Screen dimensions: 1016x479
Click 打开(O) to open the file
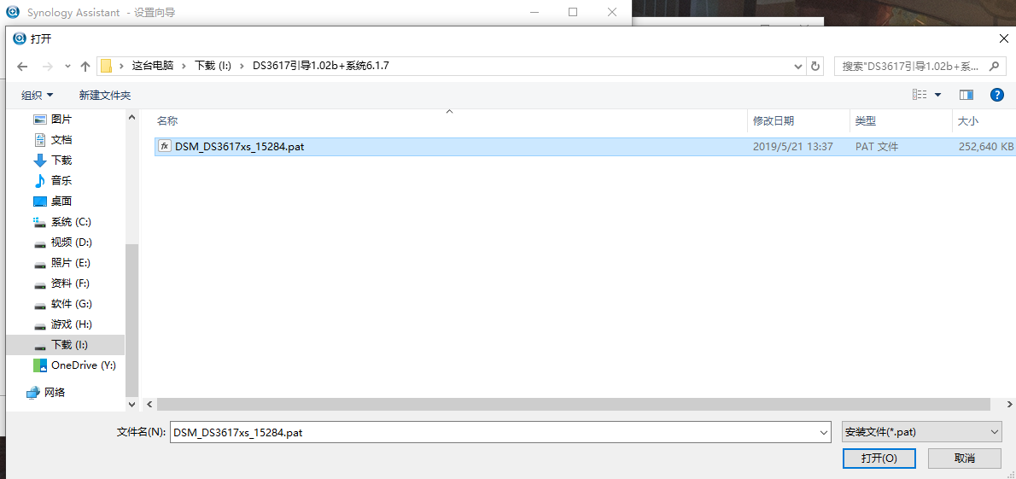click(x=879, y=459)
